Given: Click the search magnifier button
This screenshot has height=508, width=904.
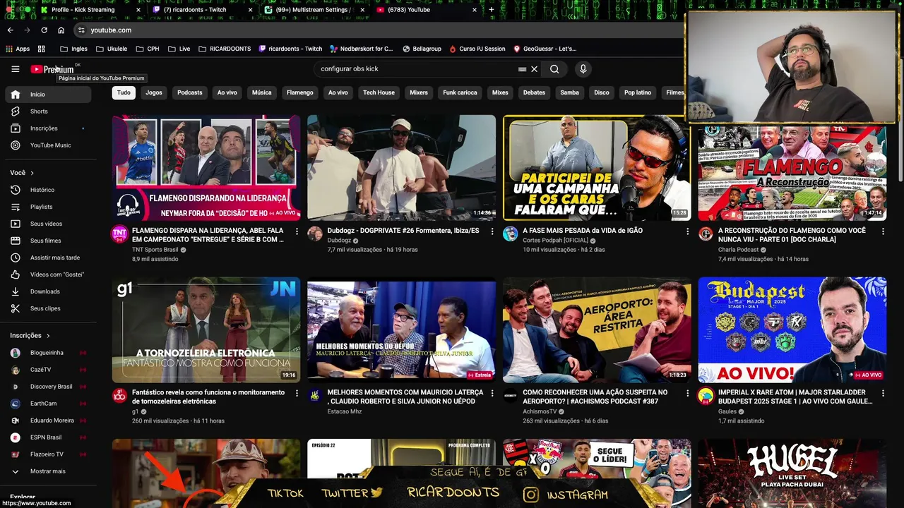Looking at the screenshot, I should point(554,69).
